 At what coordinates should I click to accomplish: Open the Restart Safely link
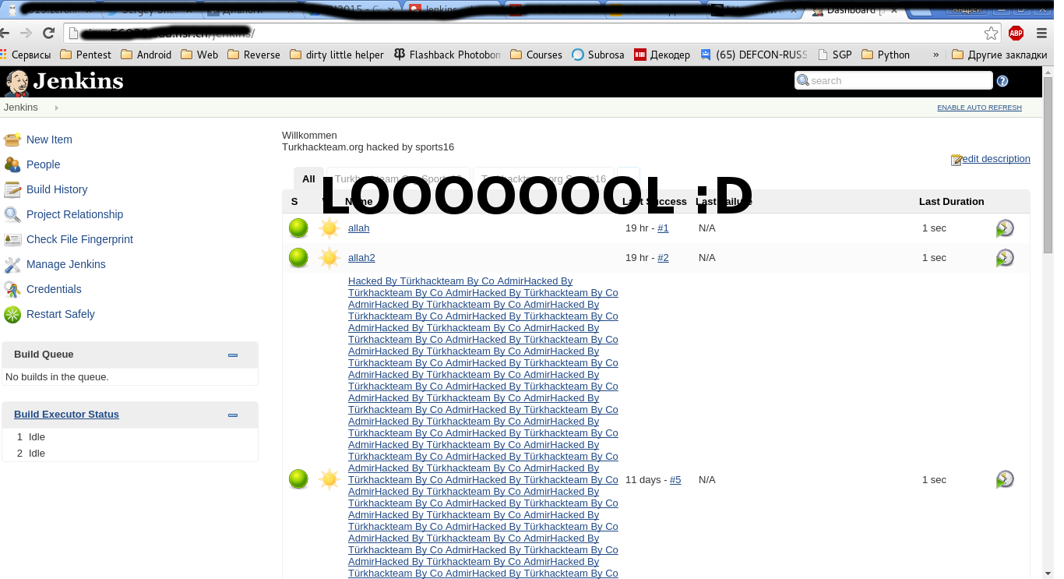click(x=61, y=314)
